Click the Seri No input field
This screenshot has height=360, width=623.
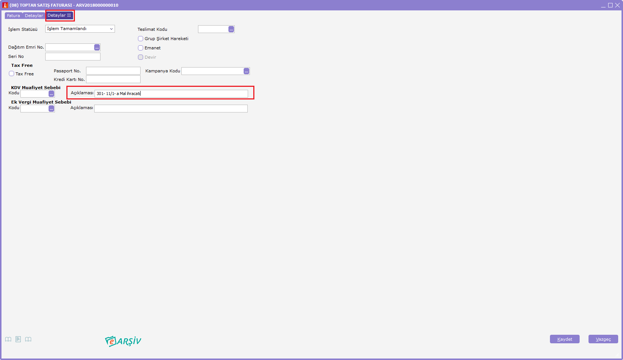pyautogui.click(x=73, y=57)
